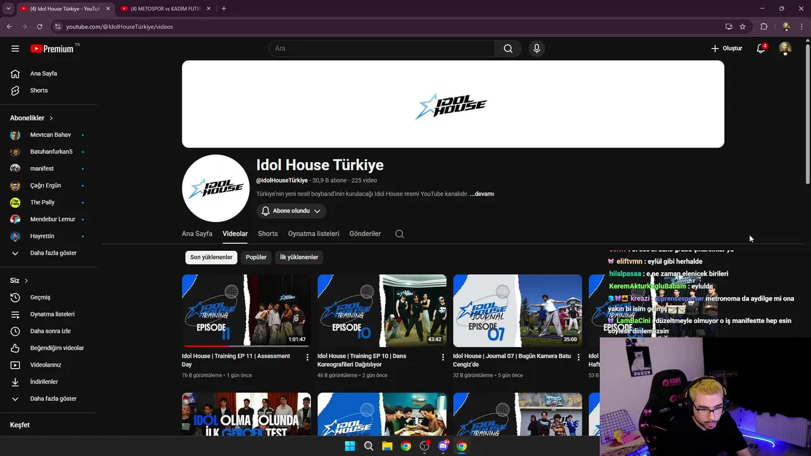
Task: Activate voice search microphone
Action: pyautogui.click(x=537, y=48)
